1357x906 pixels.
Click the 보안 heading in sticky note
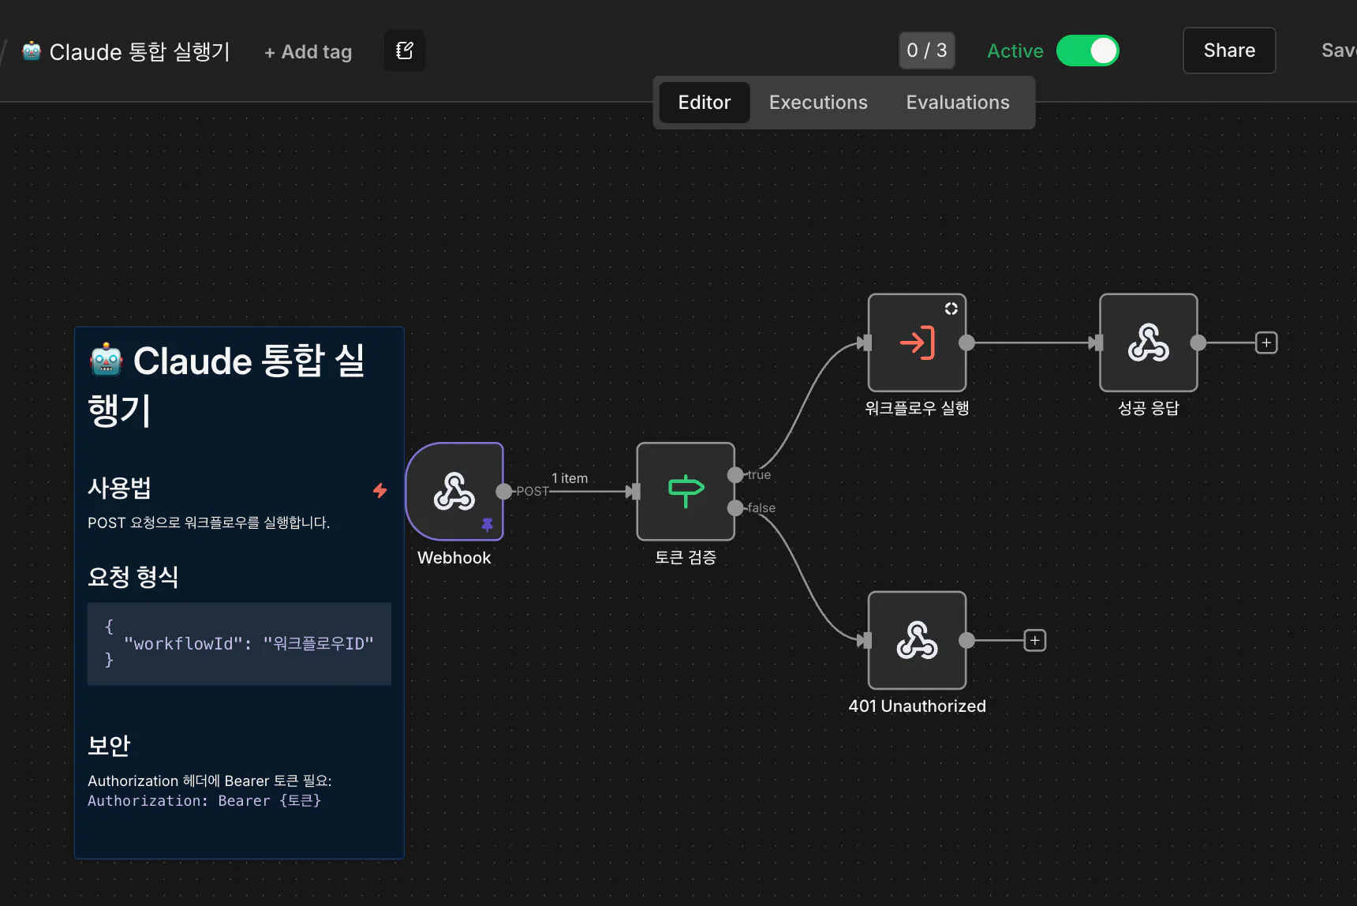click(x=109, y=746)
